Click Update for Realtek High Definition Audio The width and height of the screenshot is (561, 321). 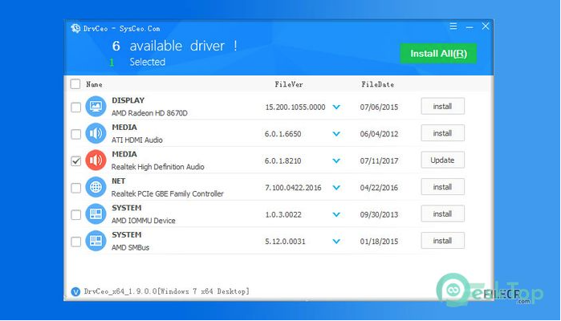pos(442,160)
